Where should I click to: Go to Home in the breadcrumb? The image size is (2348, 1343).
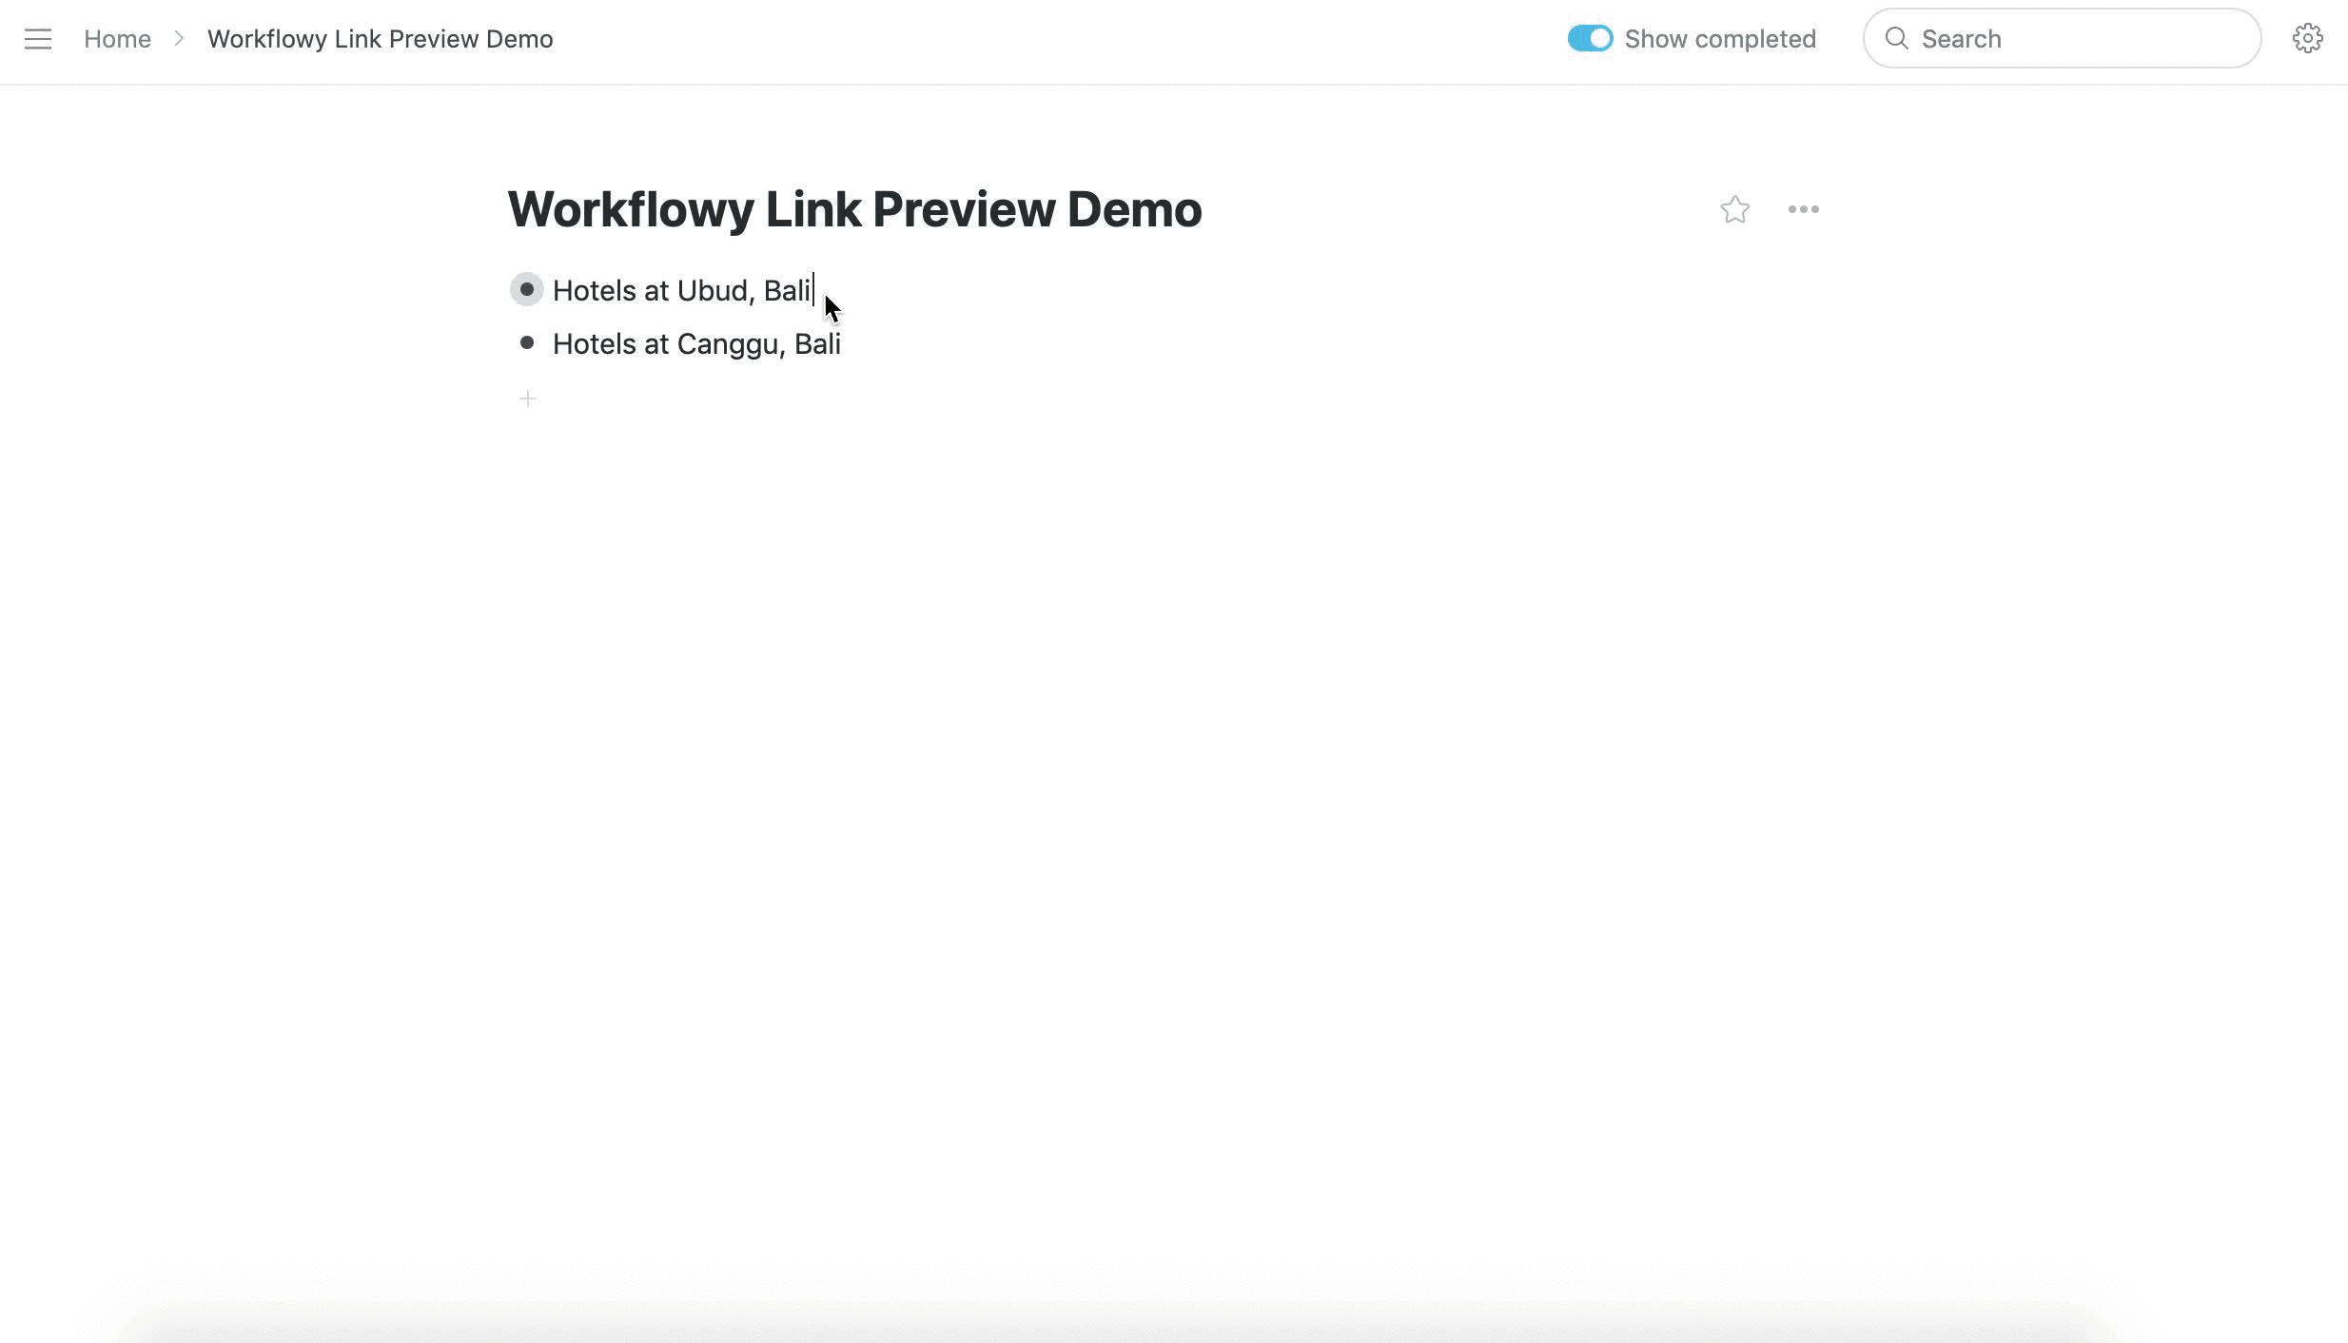pyautogui.click(x=117, y=39)
